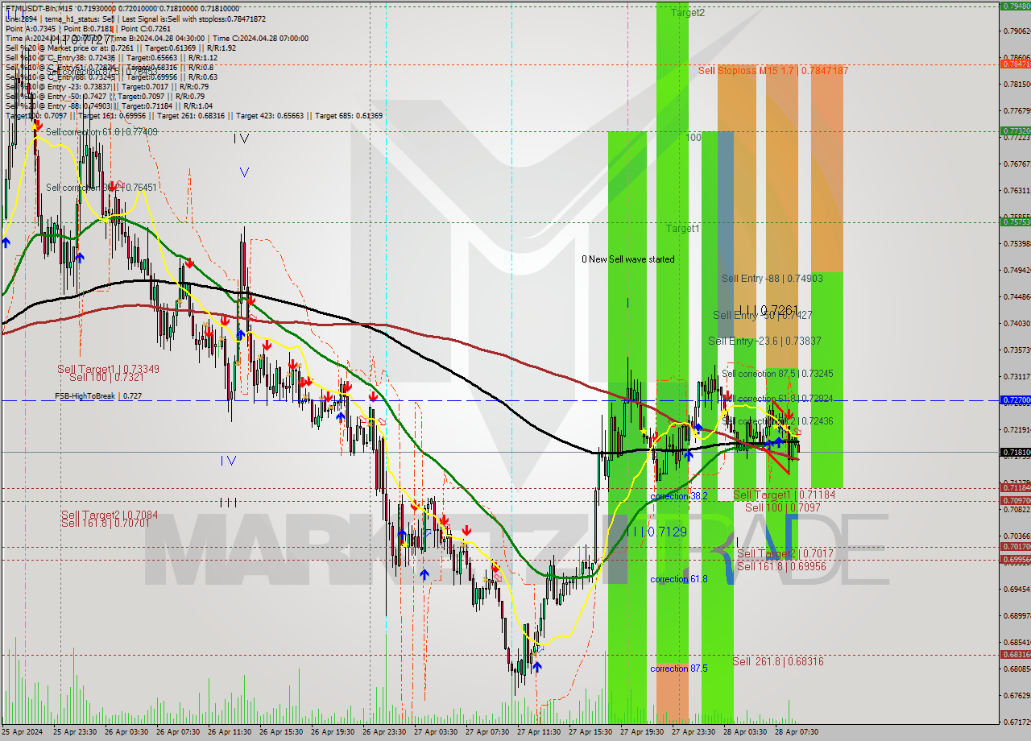1031x741 pixels.
Task: Click the '100' label on green bar
Action: point(694,138)
